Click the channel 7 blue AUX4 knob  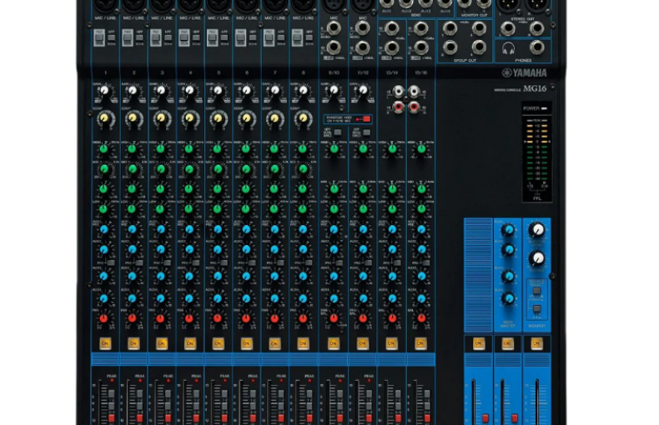(274, 298)
